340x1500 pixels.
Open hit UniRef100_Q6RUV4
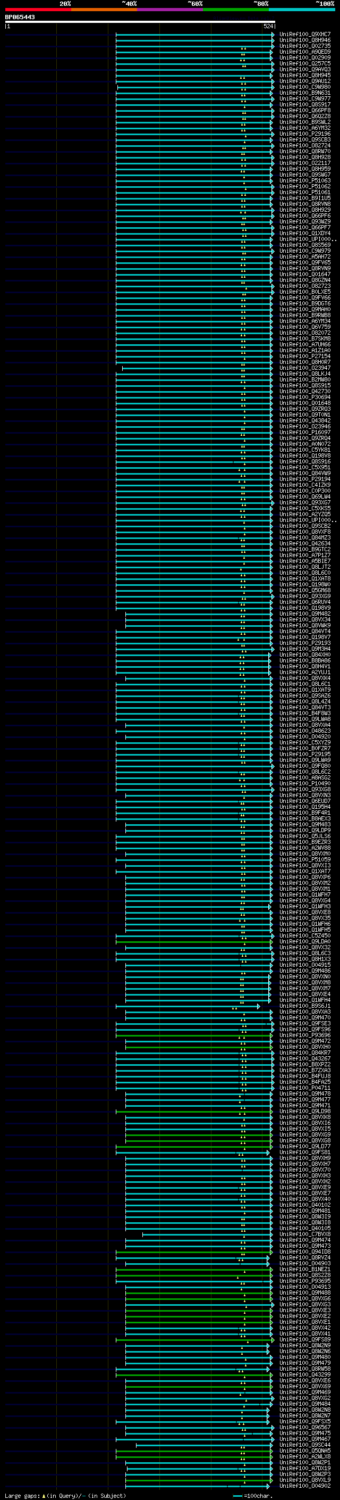(x=305, y=602)
